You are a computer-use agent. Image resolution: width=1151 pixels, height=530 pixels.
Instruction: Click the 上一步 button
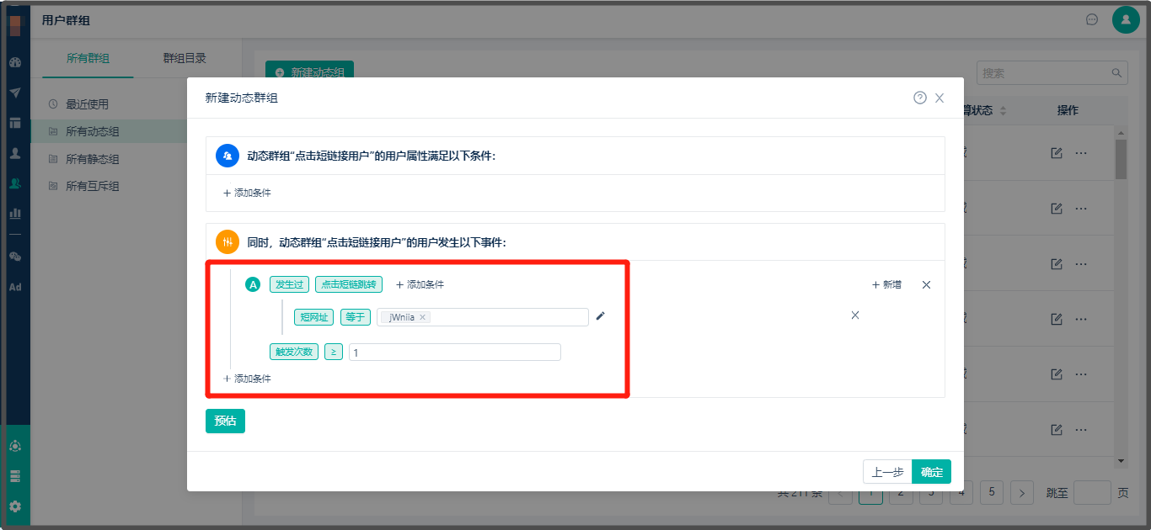887,472
